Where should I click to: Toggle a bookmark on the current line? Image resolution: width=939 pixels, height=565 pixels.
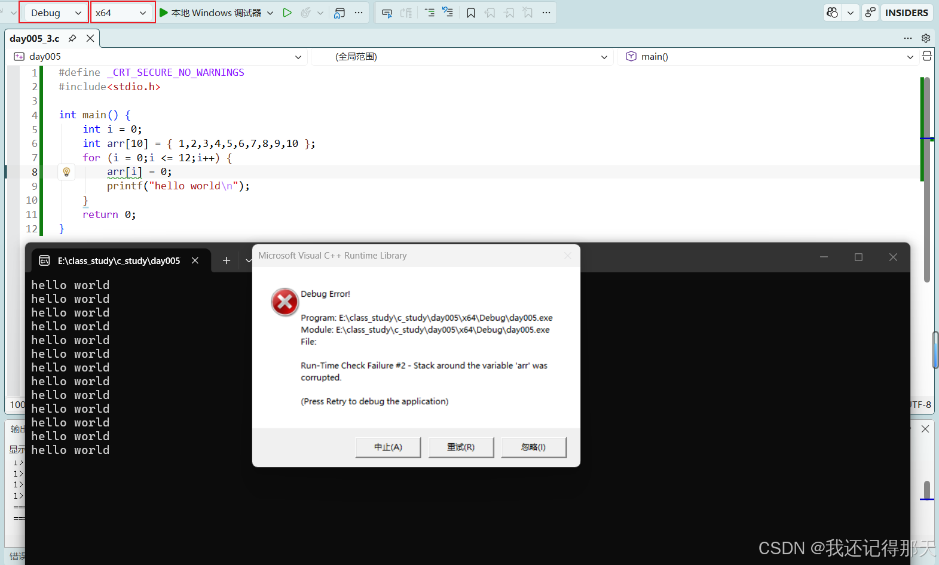(471, 13)
